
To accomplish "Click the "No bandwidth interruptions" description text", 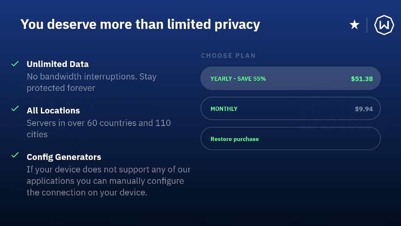I will click(x=91, y=82).
